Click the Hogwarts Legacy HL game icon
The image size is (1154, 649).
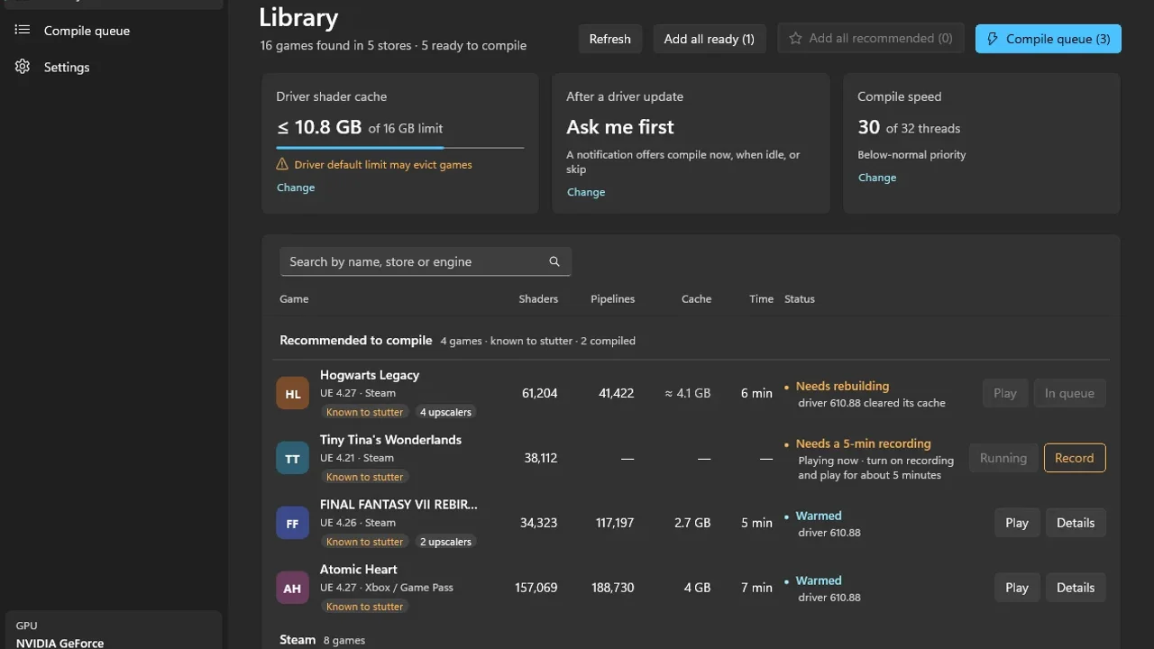point(293,393)
